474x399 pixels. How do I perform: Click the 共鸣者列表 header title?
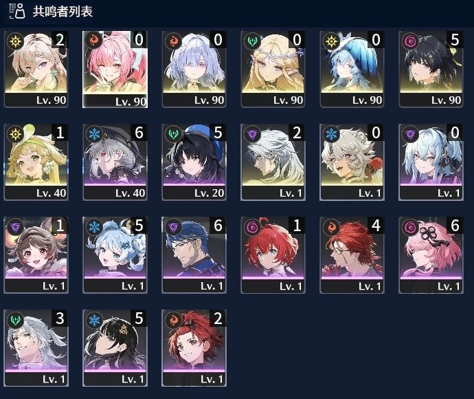(x=63, y=12)
